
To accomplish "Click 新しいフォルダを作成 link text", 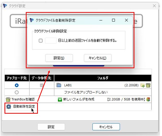I will (79, 99).
